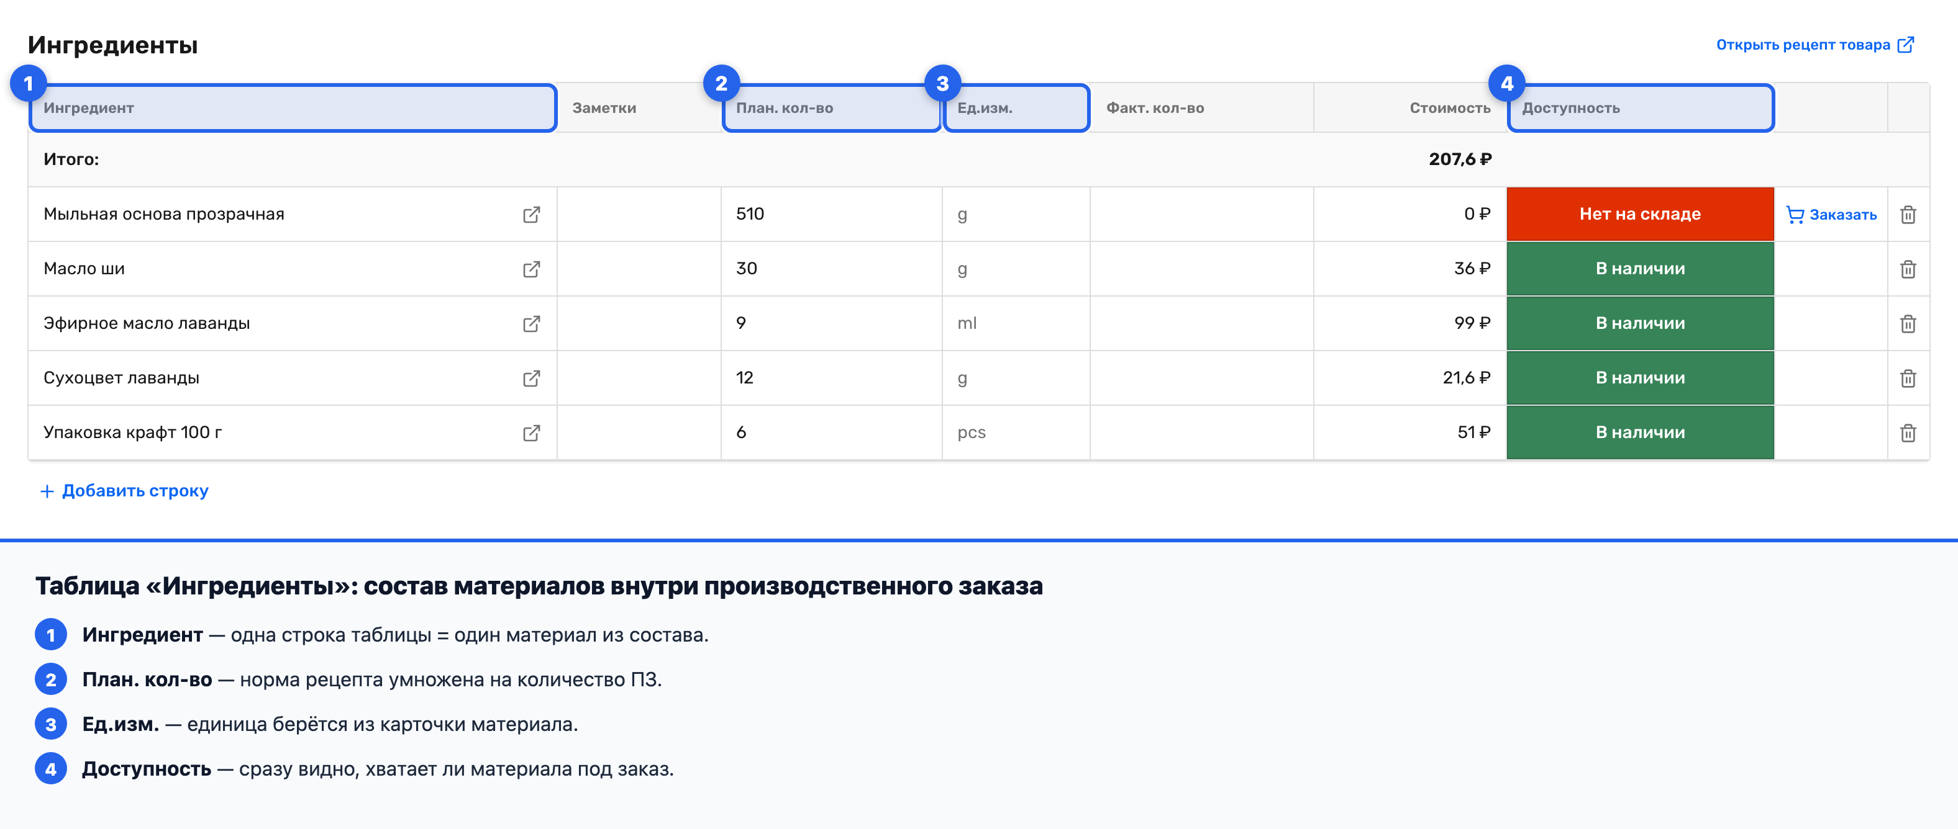Click the cost value 99 ₽

tap(1472, 323)
